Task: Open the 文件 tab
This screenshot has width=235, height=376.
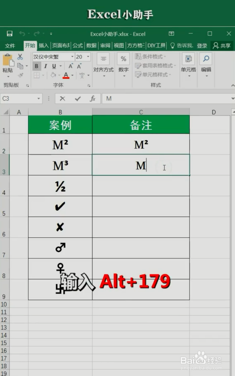Action: coord(10,46)
